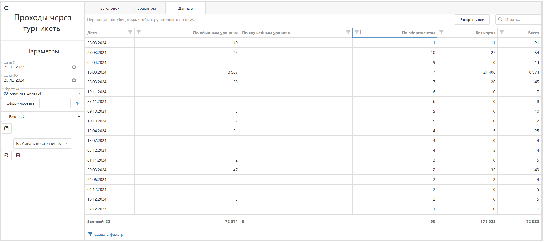Export the report to PDF

click(18, 155)
